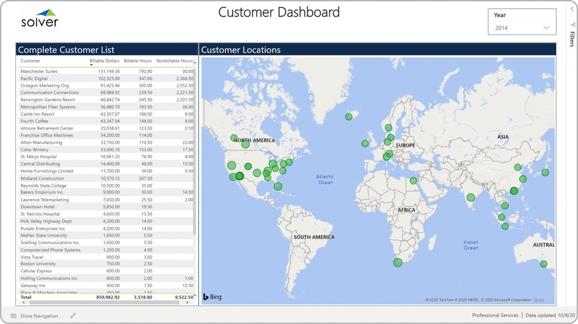The height and width of the screenshot is (324, 578).
Task: Sort by the Nonbillable Hours column header
Action: (x=174, y=61)
